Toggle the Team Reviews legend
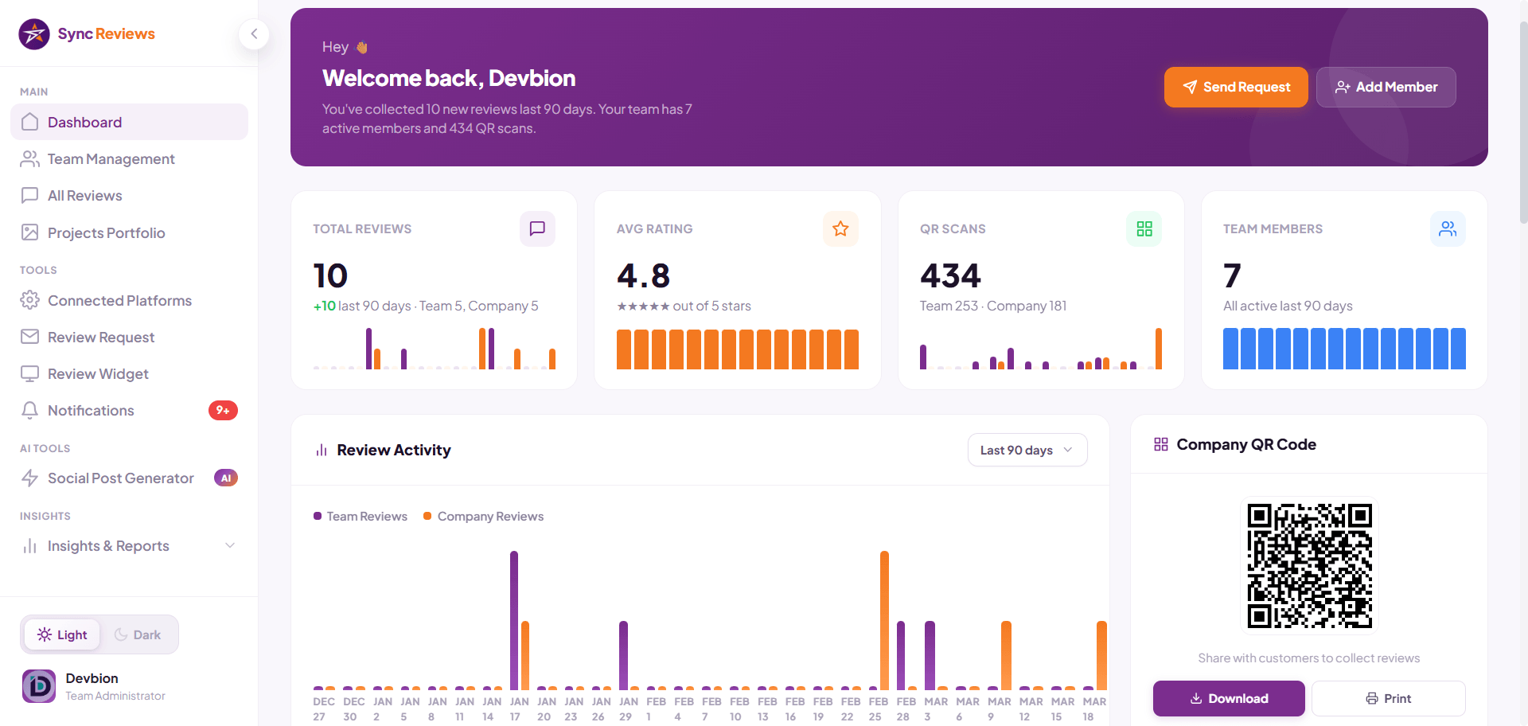The width and height of the screenshot is (1528, 726). pos(361,516)
